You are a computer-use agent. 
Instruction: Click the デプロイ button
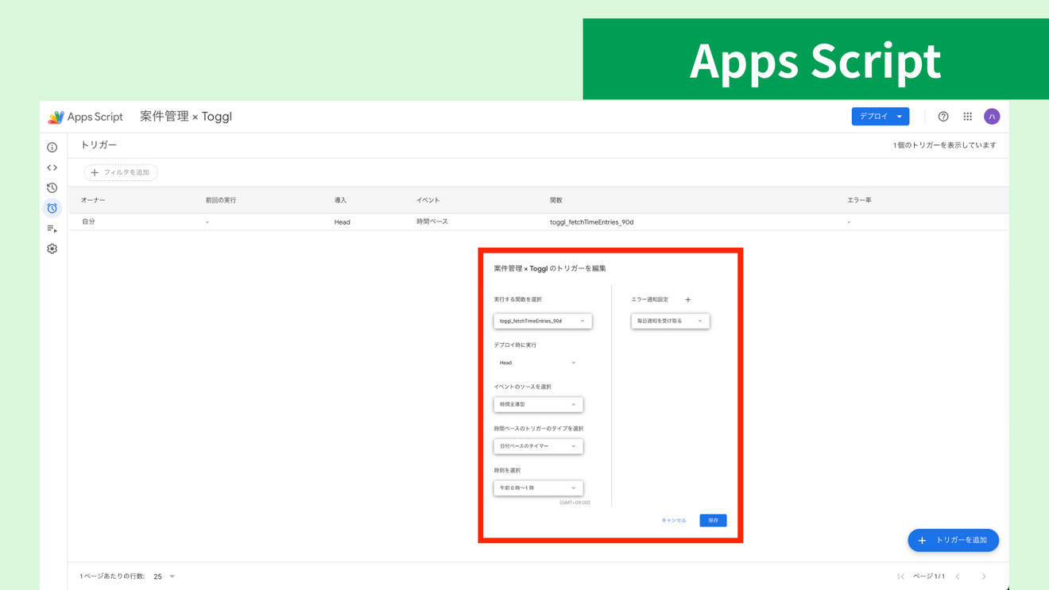tap(881, 117)
